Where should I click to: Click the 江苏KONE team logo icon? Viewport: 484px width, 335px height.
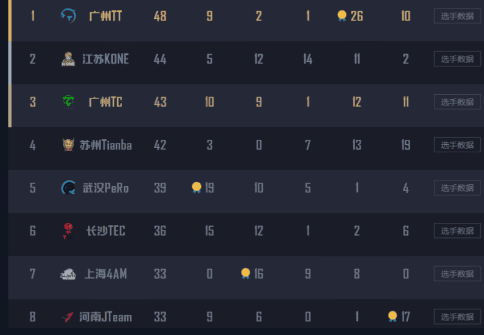coord(68,59)
